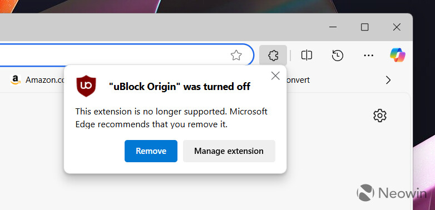
Task: Add page to favorites with star icon
Action: click(x=236, y=56)
